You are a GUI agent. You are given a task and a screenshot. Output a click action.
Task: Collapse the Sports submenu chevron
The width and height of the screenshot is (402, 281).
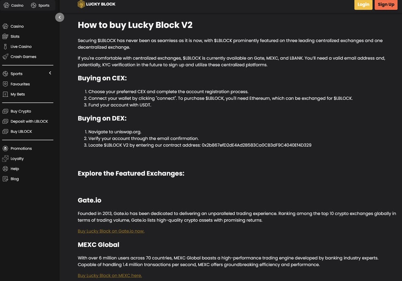tap(50, 73)
